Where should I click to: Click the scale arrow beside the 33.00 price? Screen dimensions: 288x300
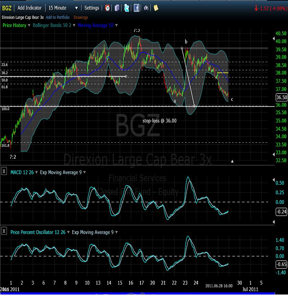pyautogui.click(x=274, y=154)
